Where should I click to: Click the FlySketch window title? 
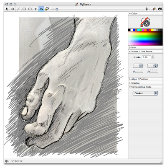(85, 4)
